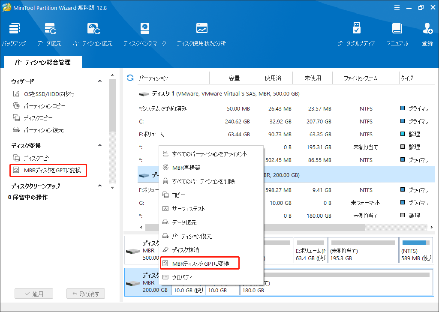Screen dimensions: 439x312
Task: Click the 取り消す button
Action: (86, 294)
